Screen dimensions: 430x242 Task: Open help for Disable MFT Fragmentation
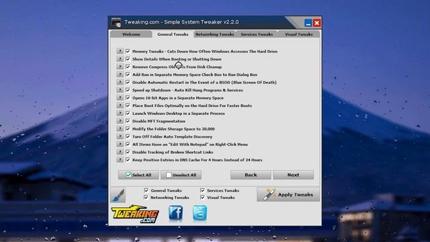click(120, 121)
